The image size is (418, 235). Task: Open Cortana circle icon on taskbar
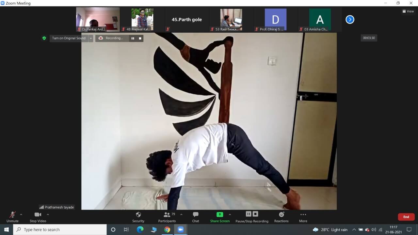point(113,229)
